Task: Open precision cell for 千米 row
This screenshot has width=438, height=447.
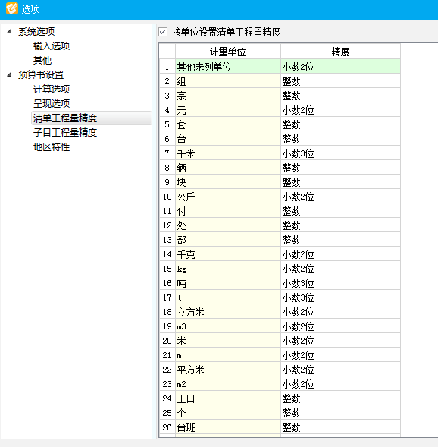Action: pyautogui.click(x=341, y=153)
